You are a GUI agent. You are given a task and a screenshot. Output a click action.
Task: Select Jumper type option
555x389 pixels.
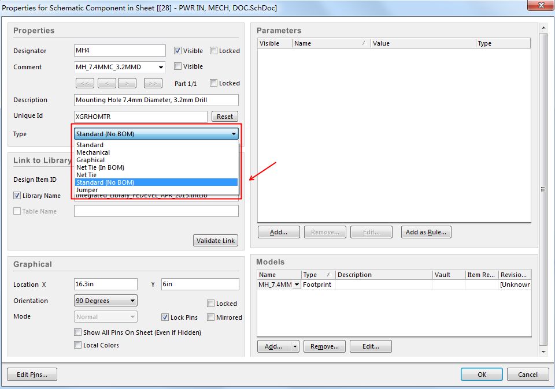tap(156, 190)
